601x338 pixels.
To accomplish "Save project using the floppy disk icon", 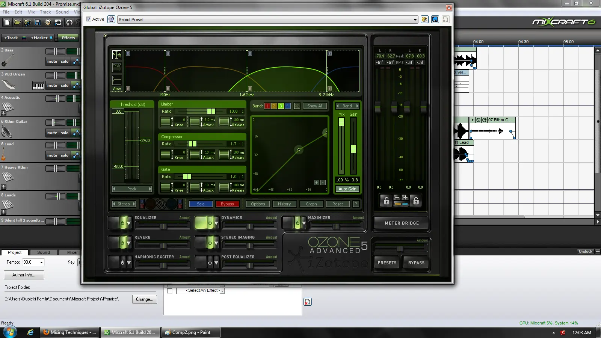I will (38, 23).
